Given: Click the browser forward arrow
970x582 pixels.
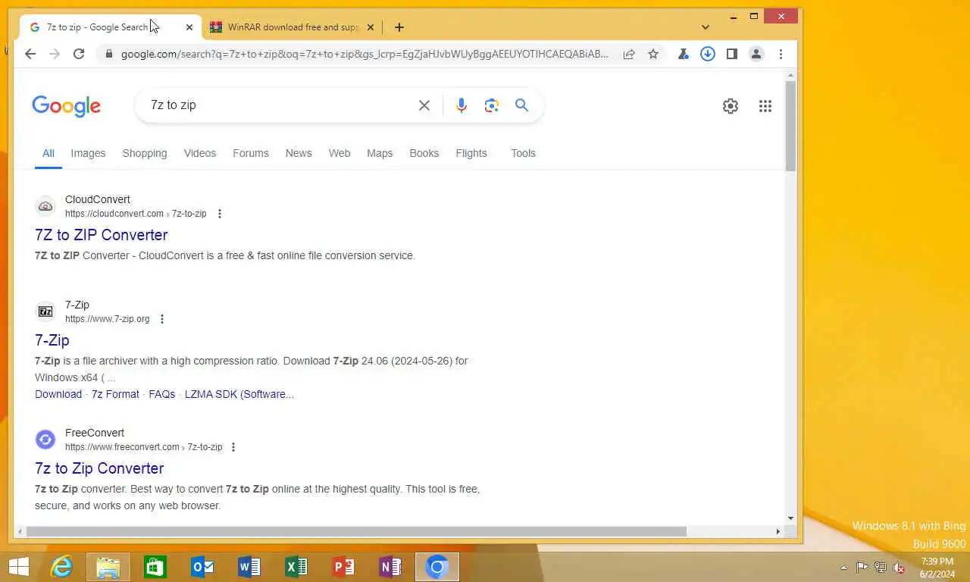Looking at the screenshot, I should pyautogui.click(x=55, y=54).
